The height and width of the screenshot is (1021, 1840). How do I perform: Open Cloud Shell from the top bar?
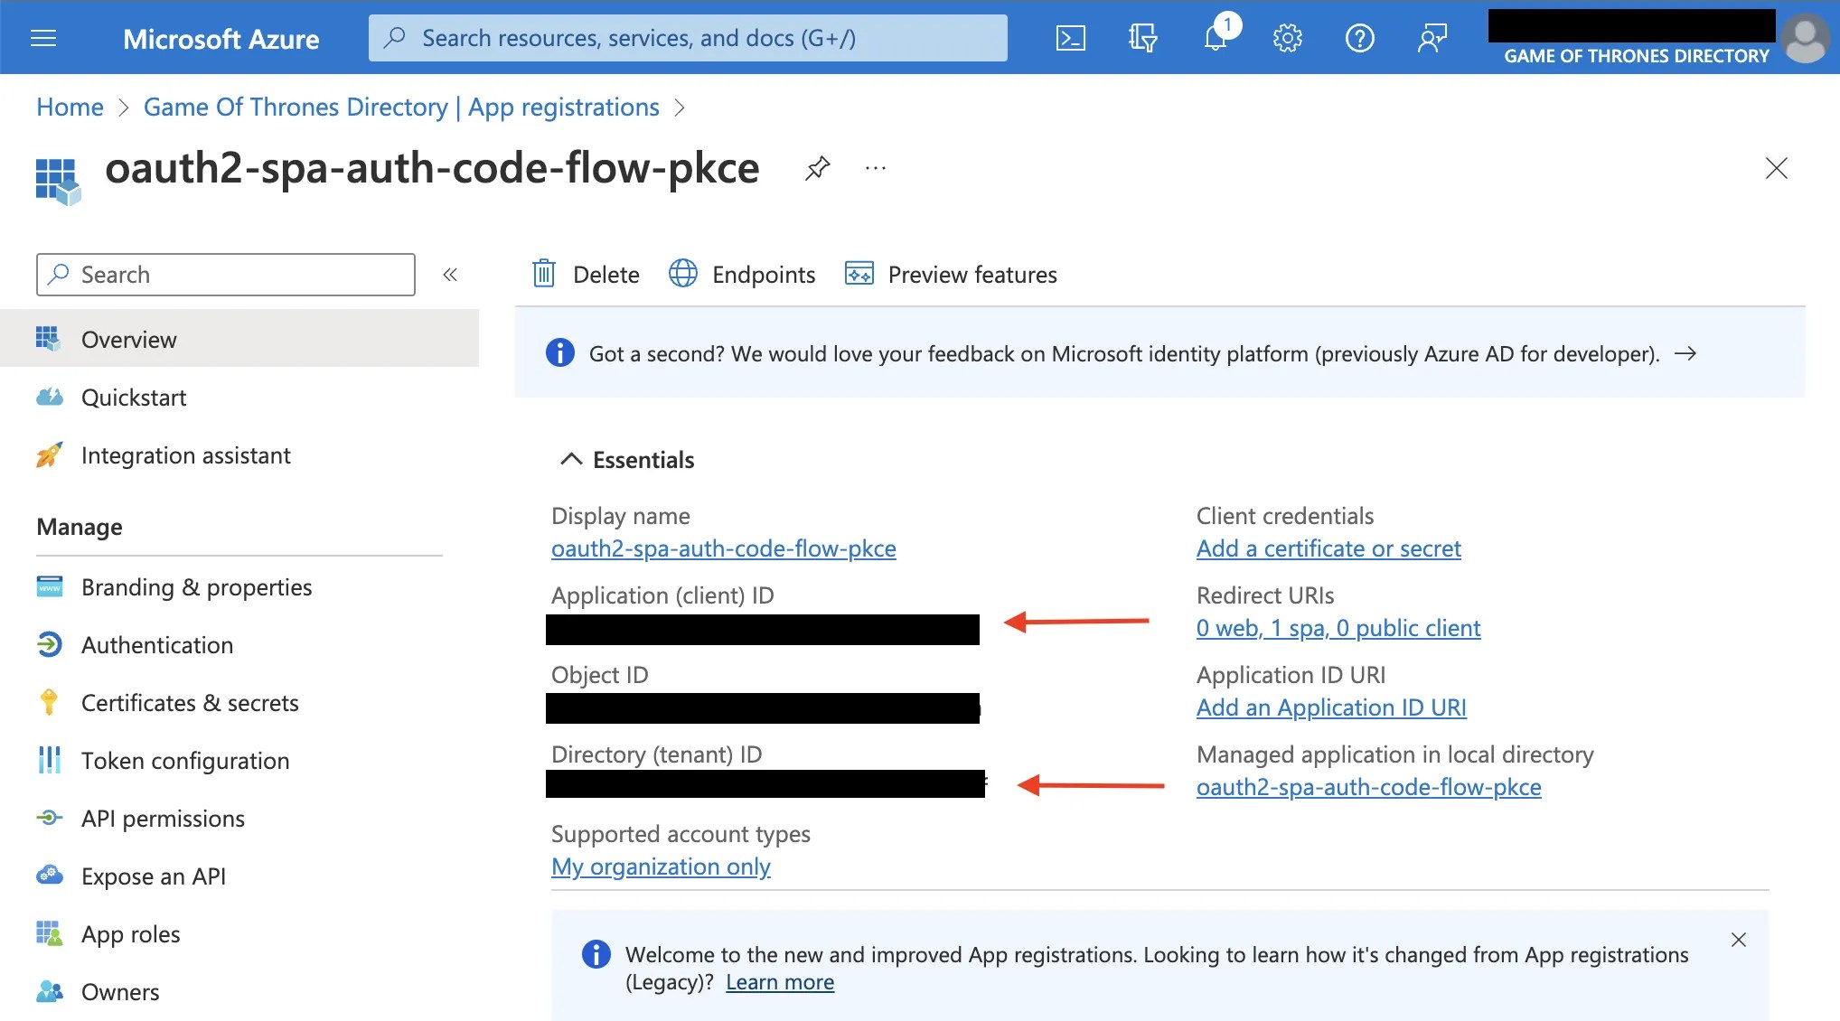(1071, 38)
